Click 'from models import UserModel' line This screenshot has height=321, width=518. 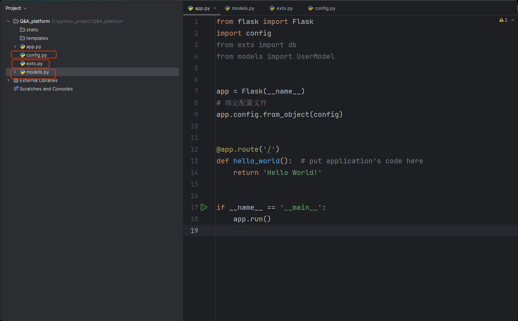tap(276, 56)
